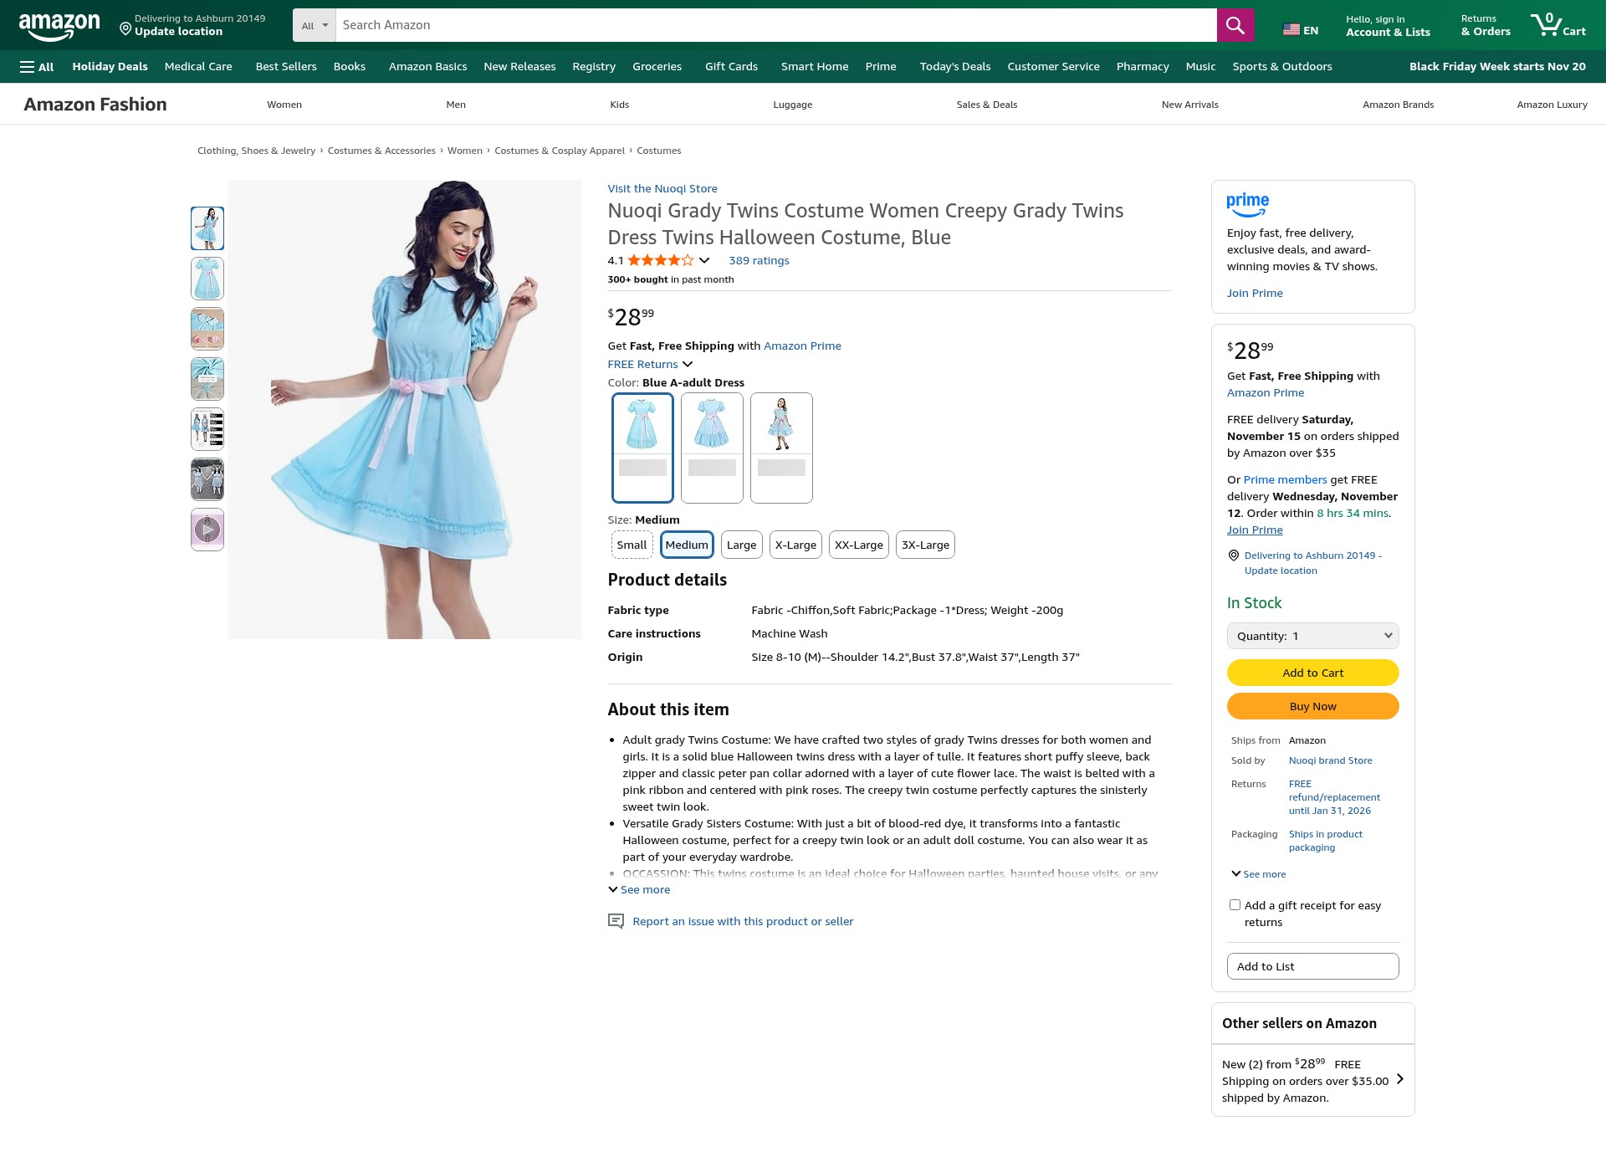1606x1162 pixels.
Task: Expand the ratings breakdown chevron
Action: pos(704,260)
